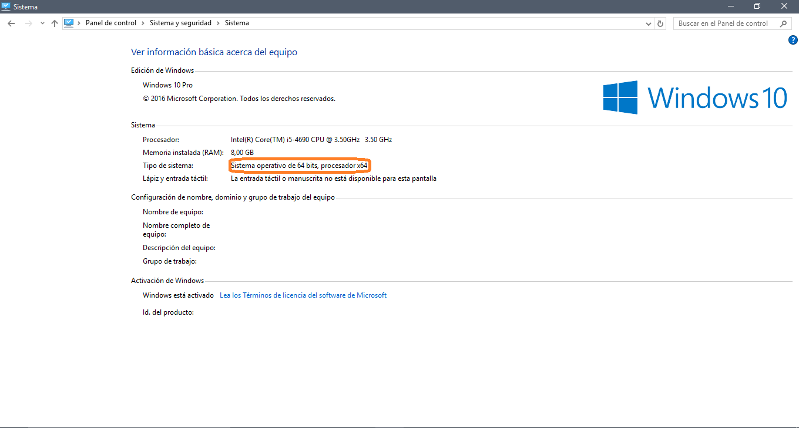Expand chevron before Panel de control
The height and width of the screenshot is (428, 799).
pos(79,23)
